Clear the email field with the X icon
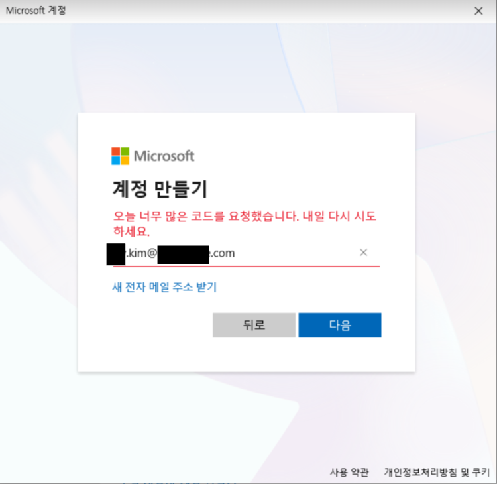Image resolution: width=497 pixels, height=484 pixels. tap(363, 253)
